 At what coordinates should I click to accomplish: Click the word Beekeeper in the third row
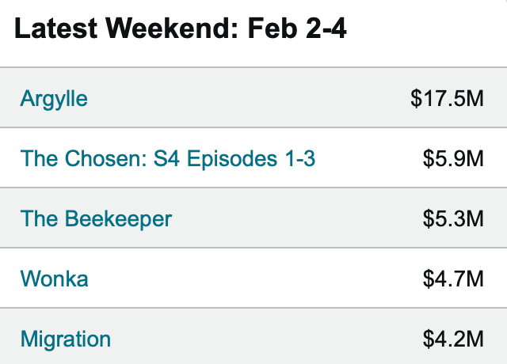[x=118, y=218]
